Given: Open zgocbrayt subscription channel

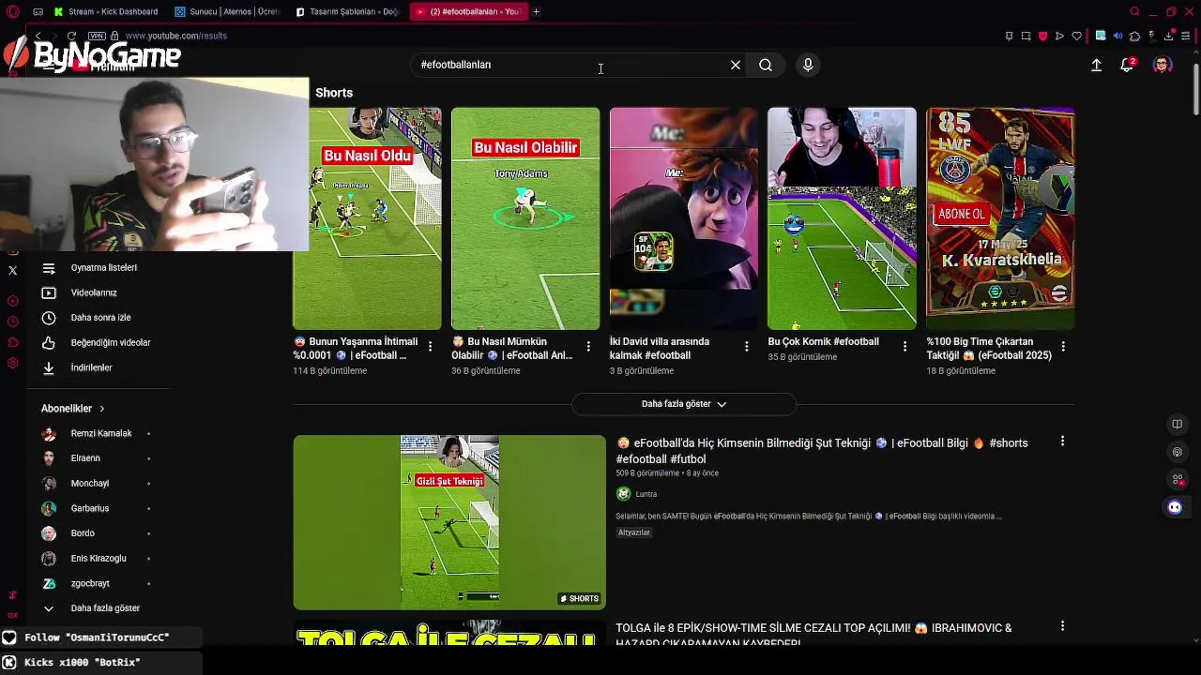Looking at the screenshot, I should (98, 583).
